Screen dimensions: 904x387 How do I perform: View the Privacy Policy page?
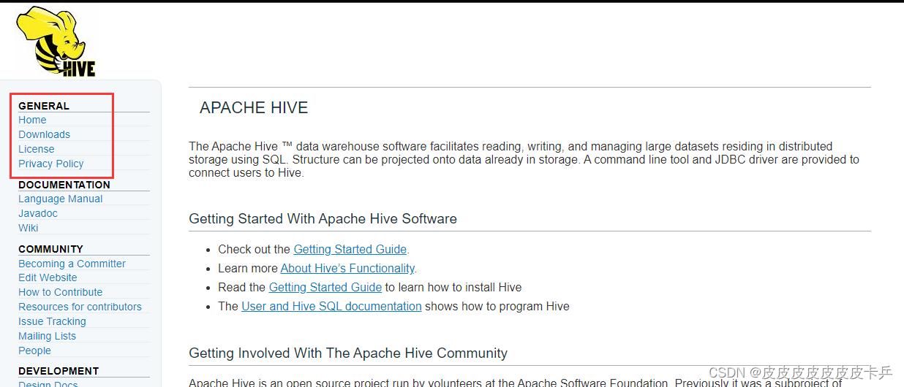click(50, 164)
